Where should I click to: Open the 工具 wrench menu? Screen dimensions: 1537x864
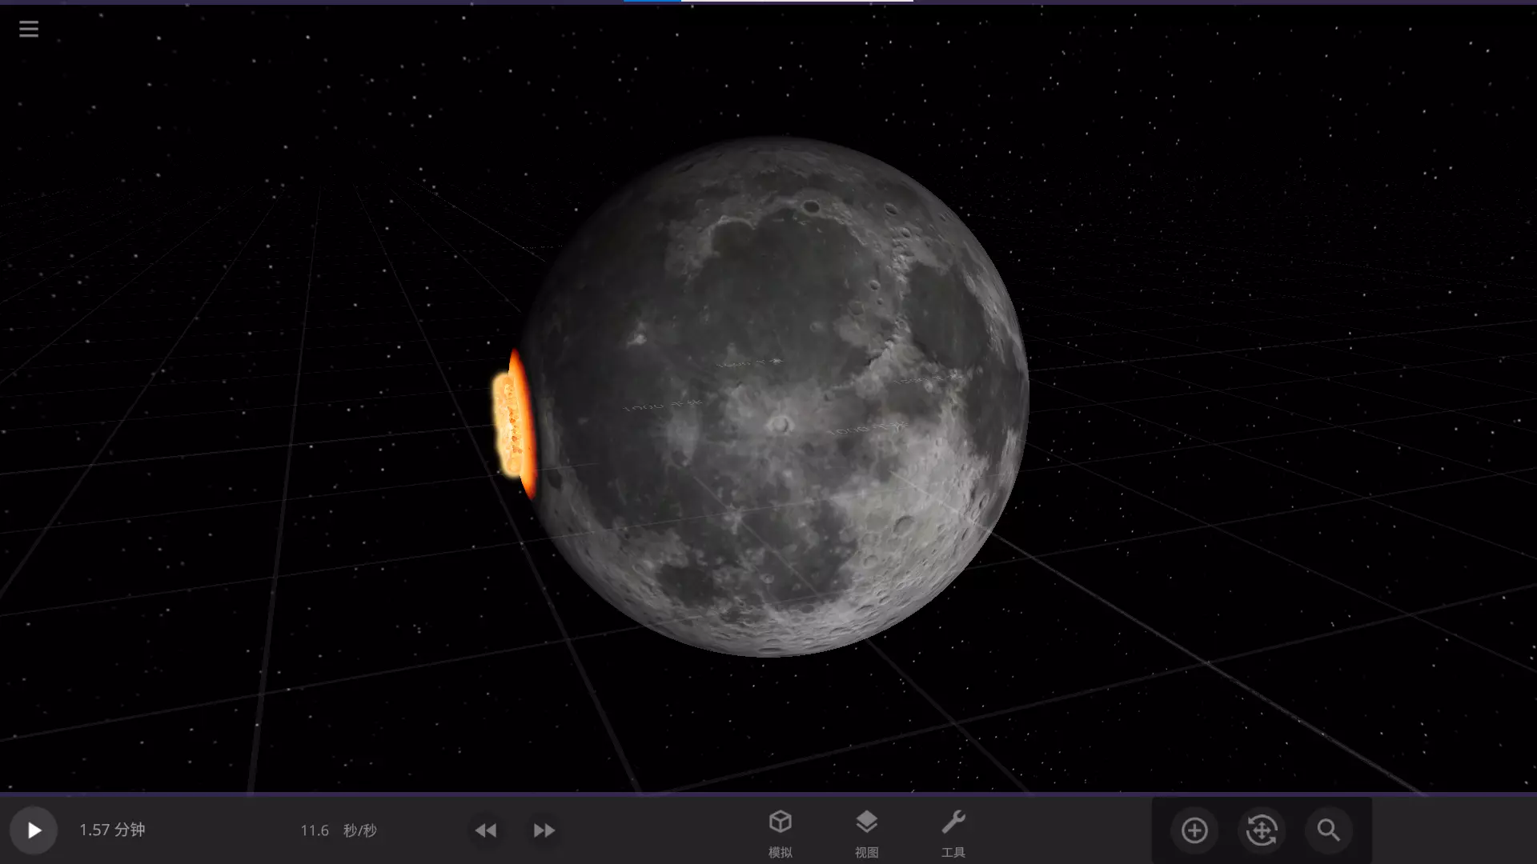pyautogui.click(x=953, y=822)
